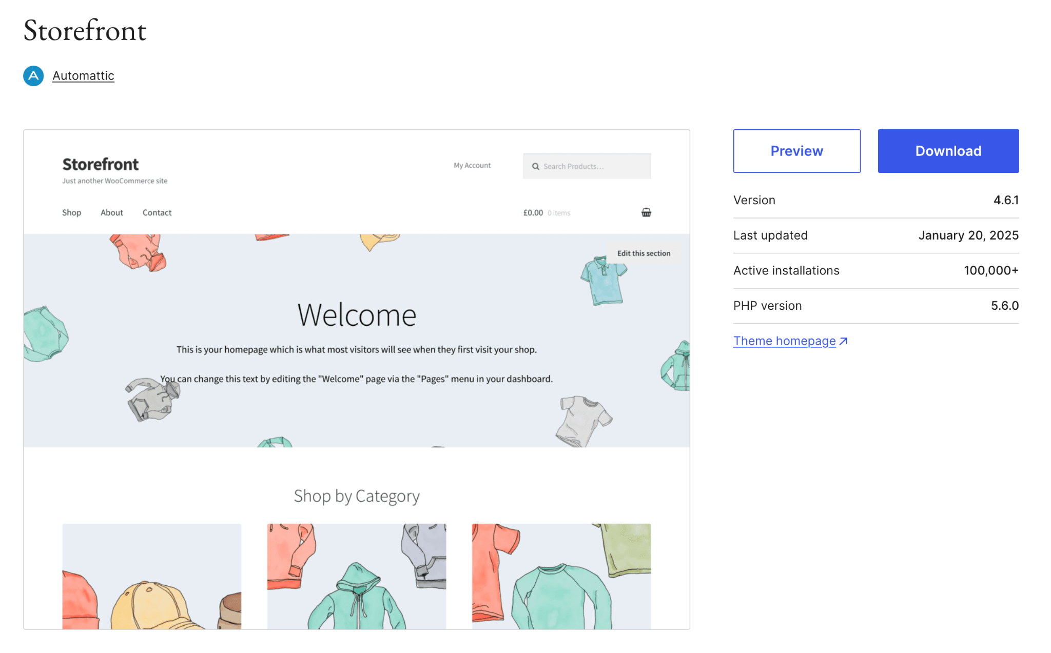The width and height of the screenshot is (1051, 653).
Task: Click the external arrow icon beside Theme homepage
Action: pos(843,341)
